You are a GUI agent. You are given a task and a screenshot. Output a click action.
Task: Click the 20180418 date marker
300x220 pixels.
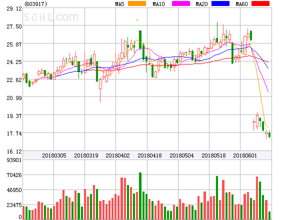click(x=149, y=155)
